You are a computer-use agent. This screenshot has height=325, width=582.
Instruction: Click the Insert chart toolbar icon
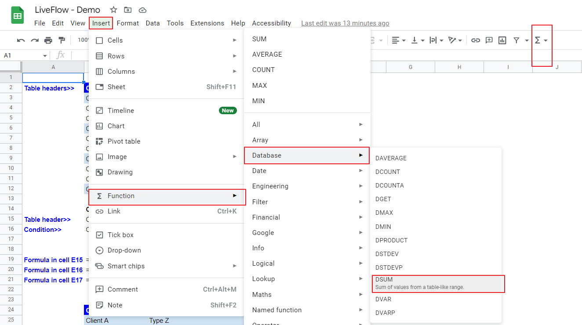[503, 40]
